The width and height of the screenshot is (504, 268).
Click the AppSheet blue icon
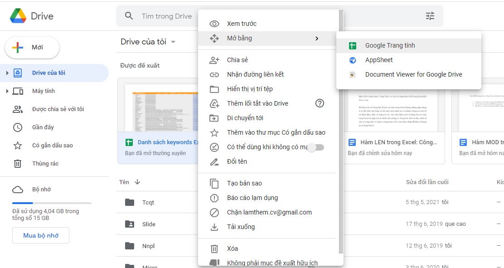coord(353,60)
